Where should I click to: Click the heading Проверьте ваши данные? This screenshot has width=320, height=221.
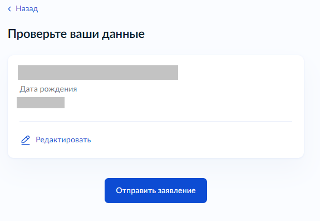click(76, 34)
